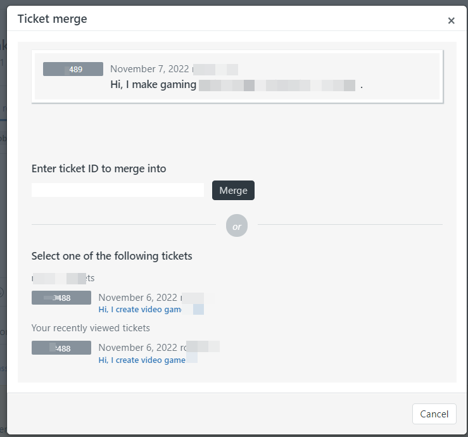Click the first 488 badge above recently viewed

pyautogui.click(x=61, y=298)
